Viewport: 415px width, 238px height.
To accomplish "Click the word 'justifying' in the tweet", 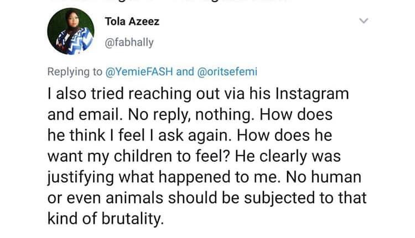I will [x=80, y=177].
